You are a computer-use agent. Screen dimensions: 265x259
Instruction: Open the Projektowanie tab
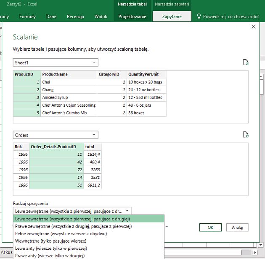pos(132,16)
